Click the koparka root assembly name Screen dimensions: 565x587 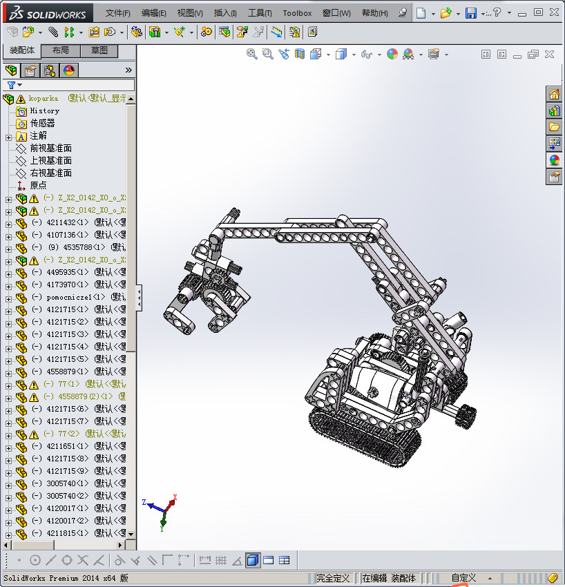[x=44, y=99]
